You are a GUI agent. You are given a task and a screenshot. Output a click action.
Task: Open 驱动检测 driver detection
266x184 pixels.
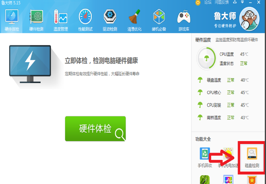[x=110, y=20]
